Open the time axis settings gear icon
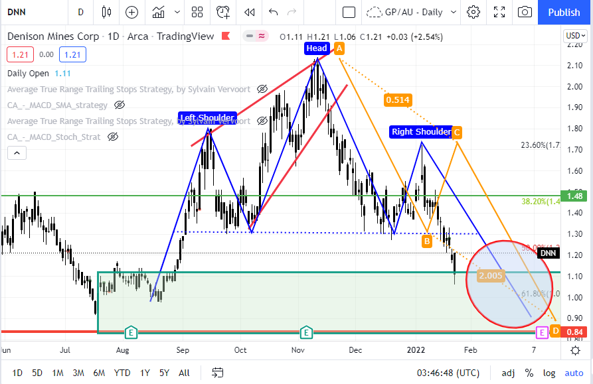Screen dimensions: 593x384 (x=575, y=350)
